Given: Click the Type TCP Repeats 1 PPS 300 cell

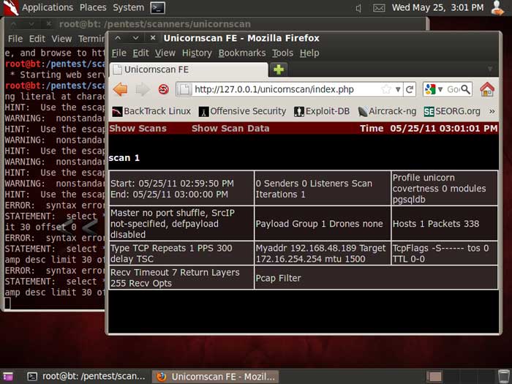Looking at the screenshot, I should click(x=181, y=253).
